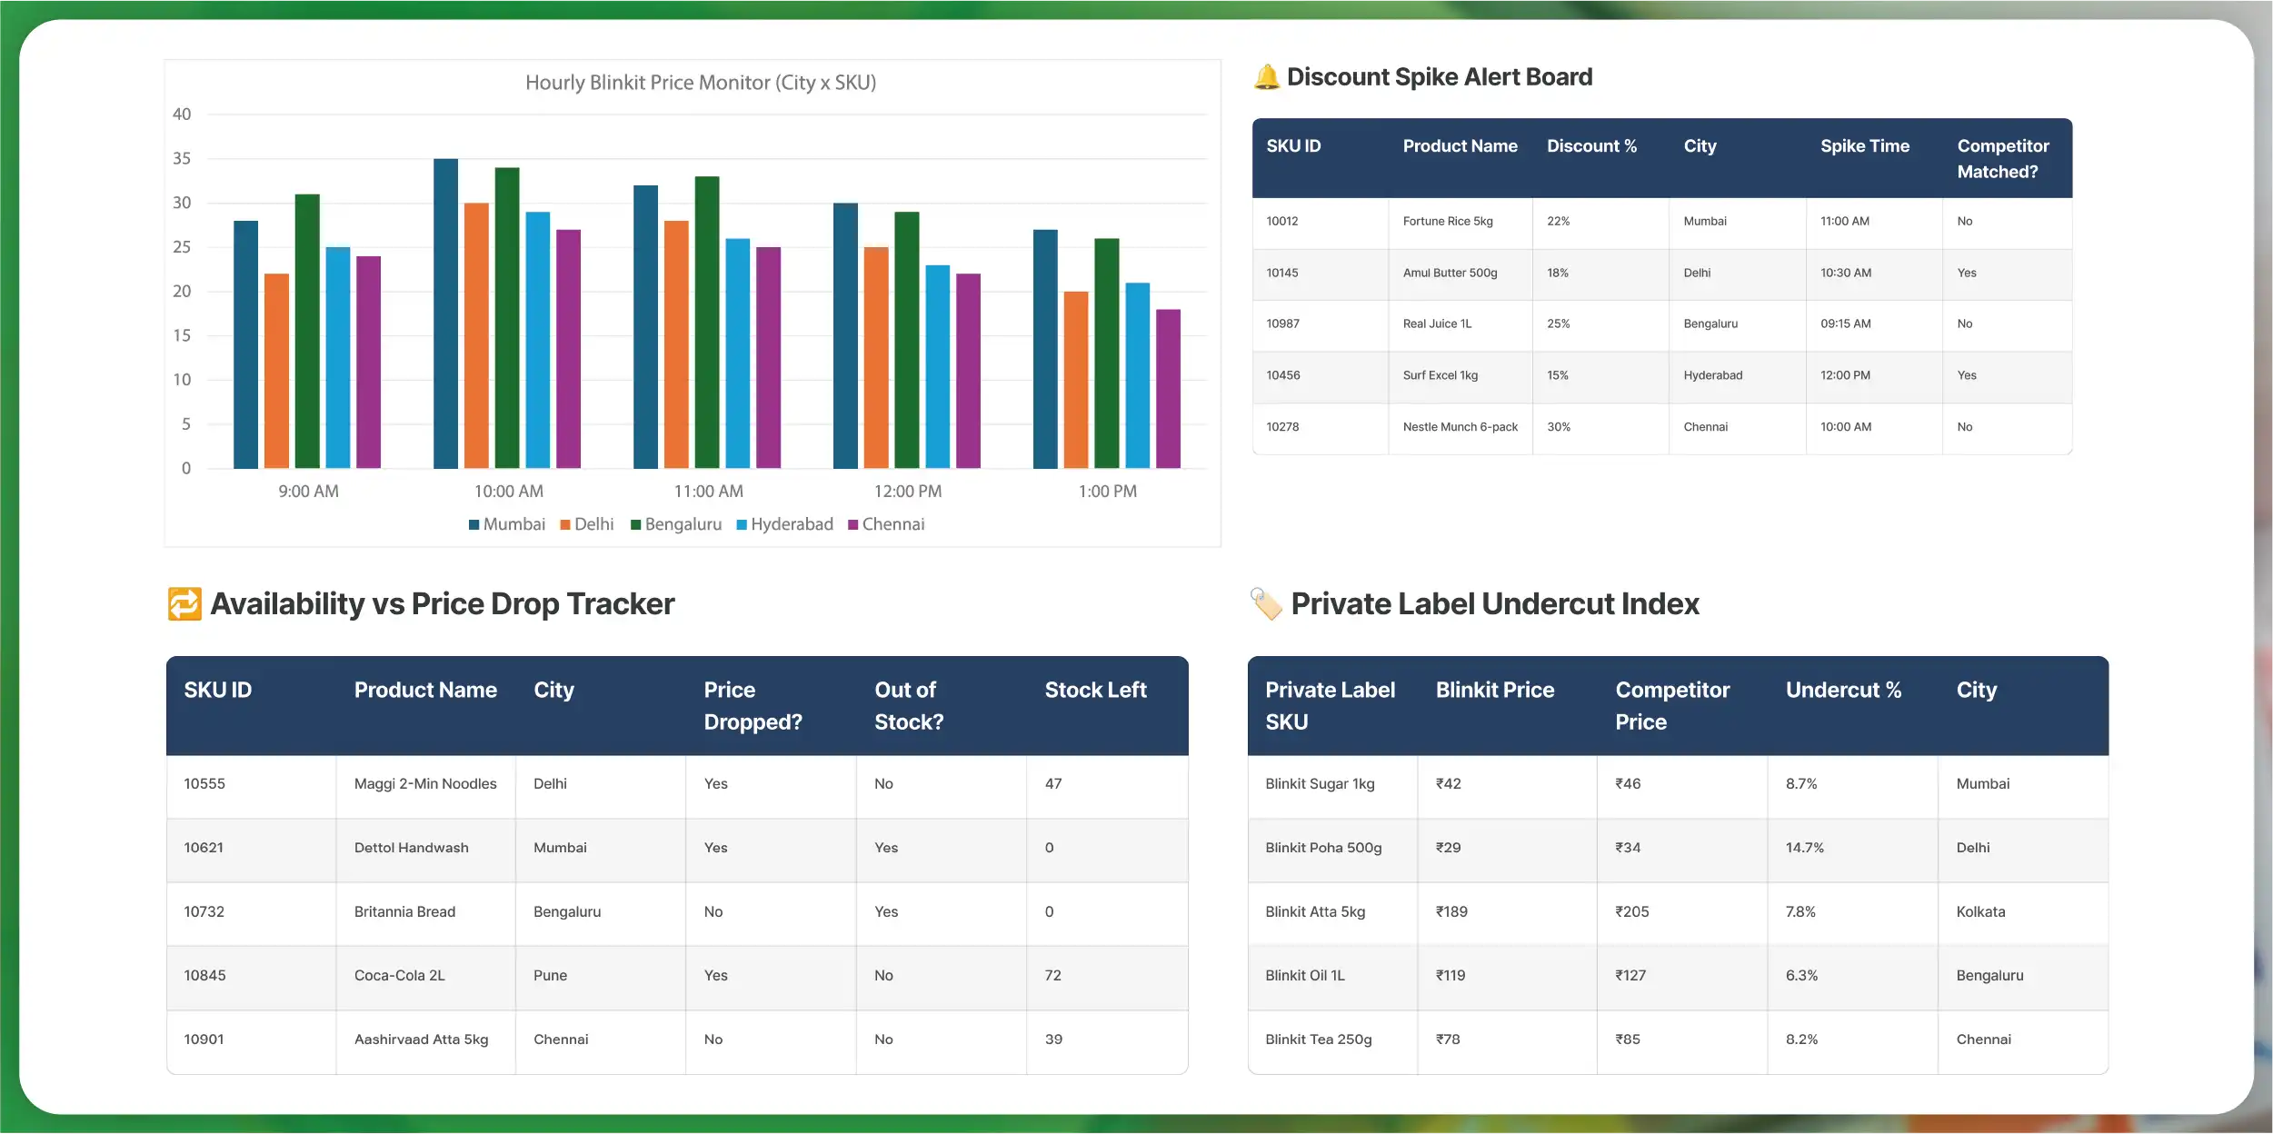This screenshot has width=2273, height=1134.
Task: Click the chart title Hourly Blinkit Price Monitor
Action: click(700, 83)
